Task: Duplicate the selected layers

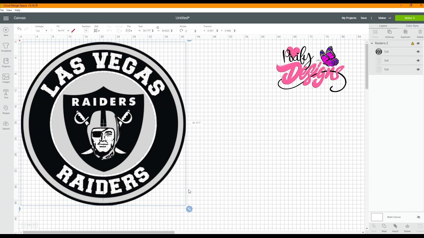Action: tap(405, 33)
